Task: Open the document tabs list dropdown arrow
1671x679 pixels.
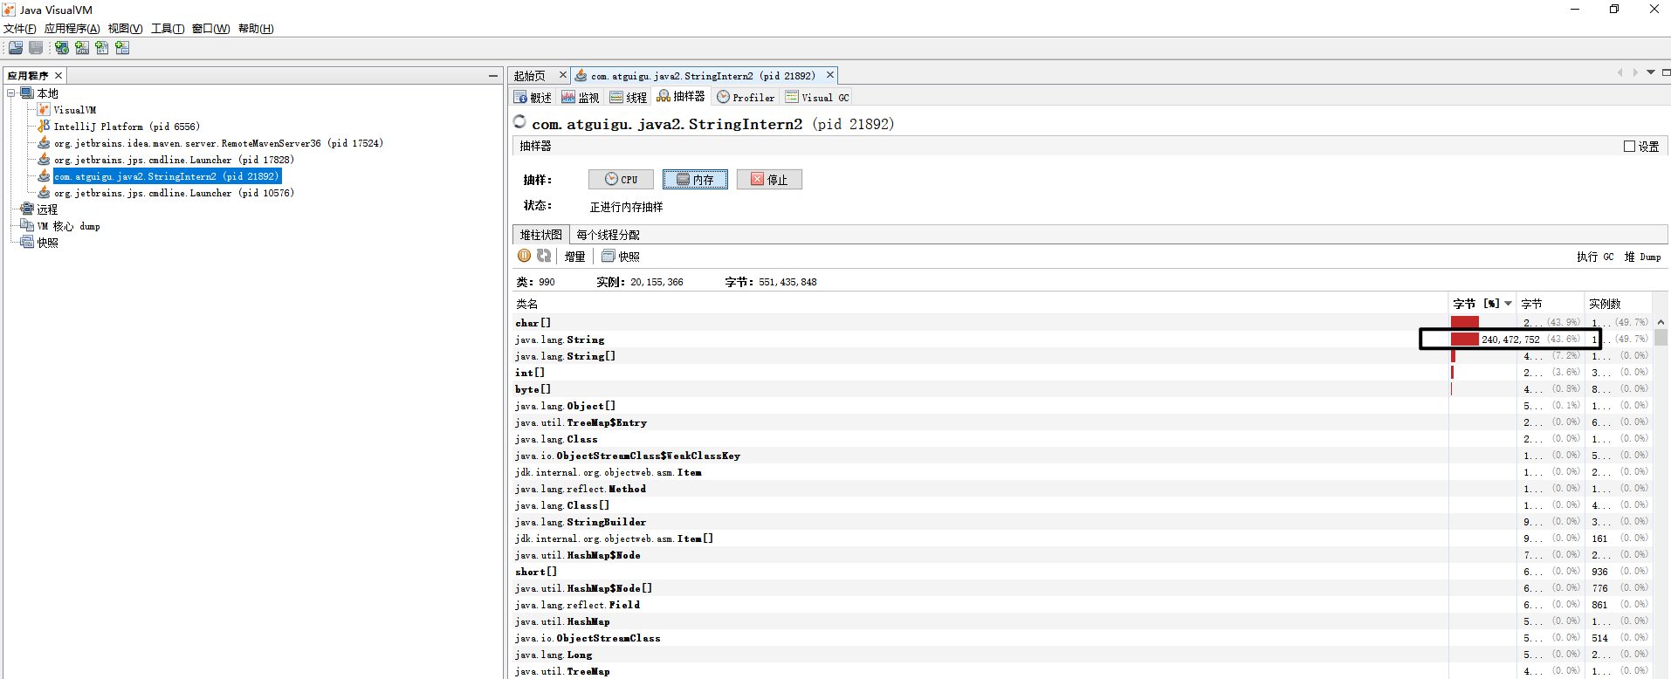Action: pos(1651,72)
